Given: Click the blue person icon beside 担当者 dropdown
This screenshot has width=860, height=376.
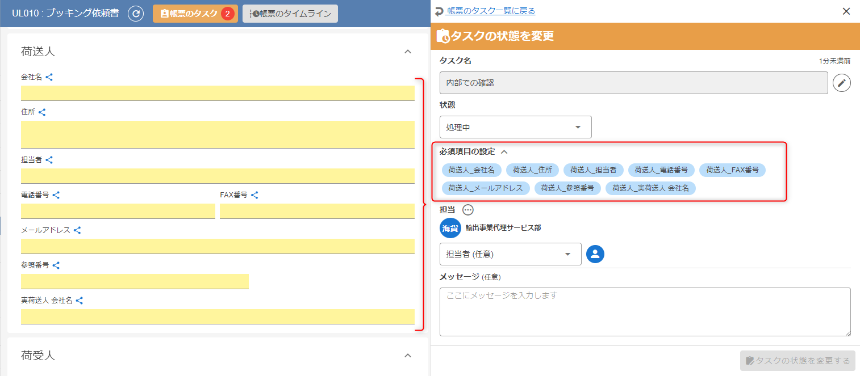Looking at the screenshot, I should [595, 254].
